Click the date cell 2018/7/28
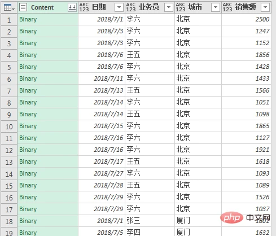The height and width of the screenshot is (236, 276). tap(102, 185)
